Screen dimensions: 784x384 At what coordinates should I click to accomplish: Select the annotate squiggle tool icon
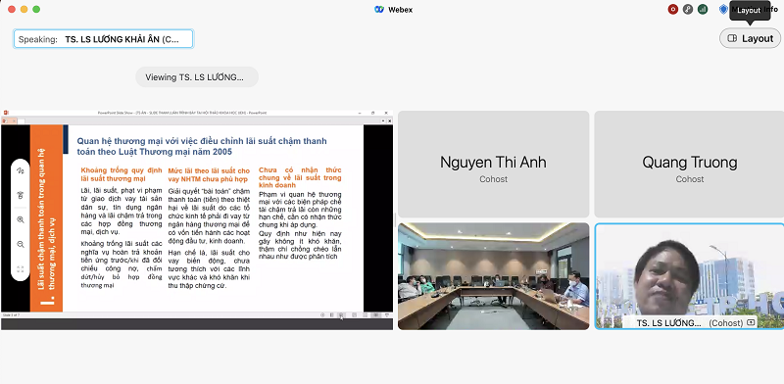[x=21, y=170]
